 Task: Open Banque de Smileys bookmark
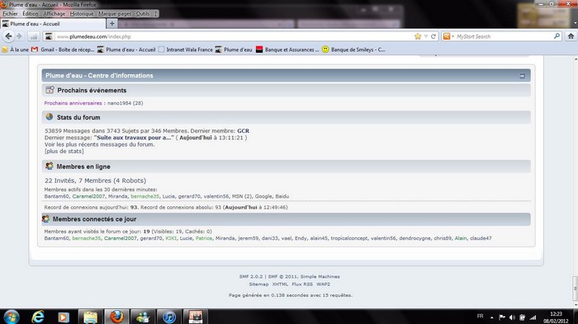[353, 49]
